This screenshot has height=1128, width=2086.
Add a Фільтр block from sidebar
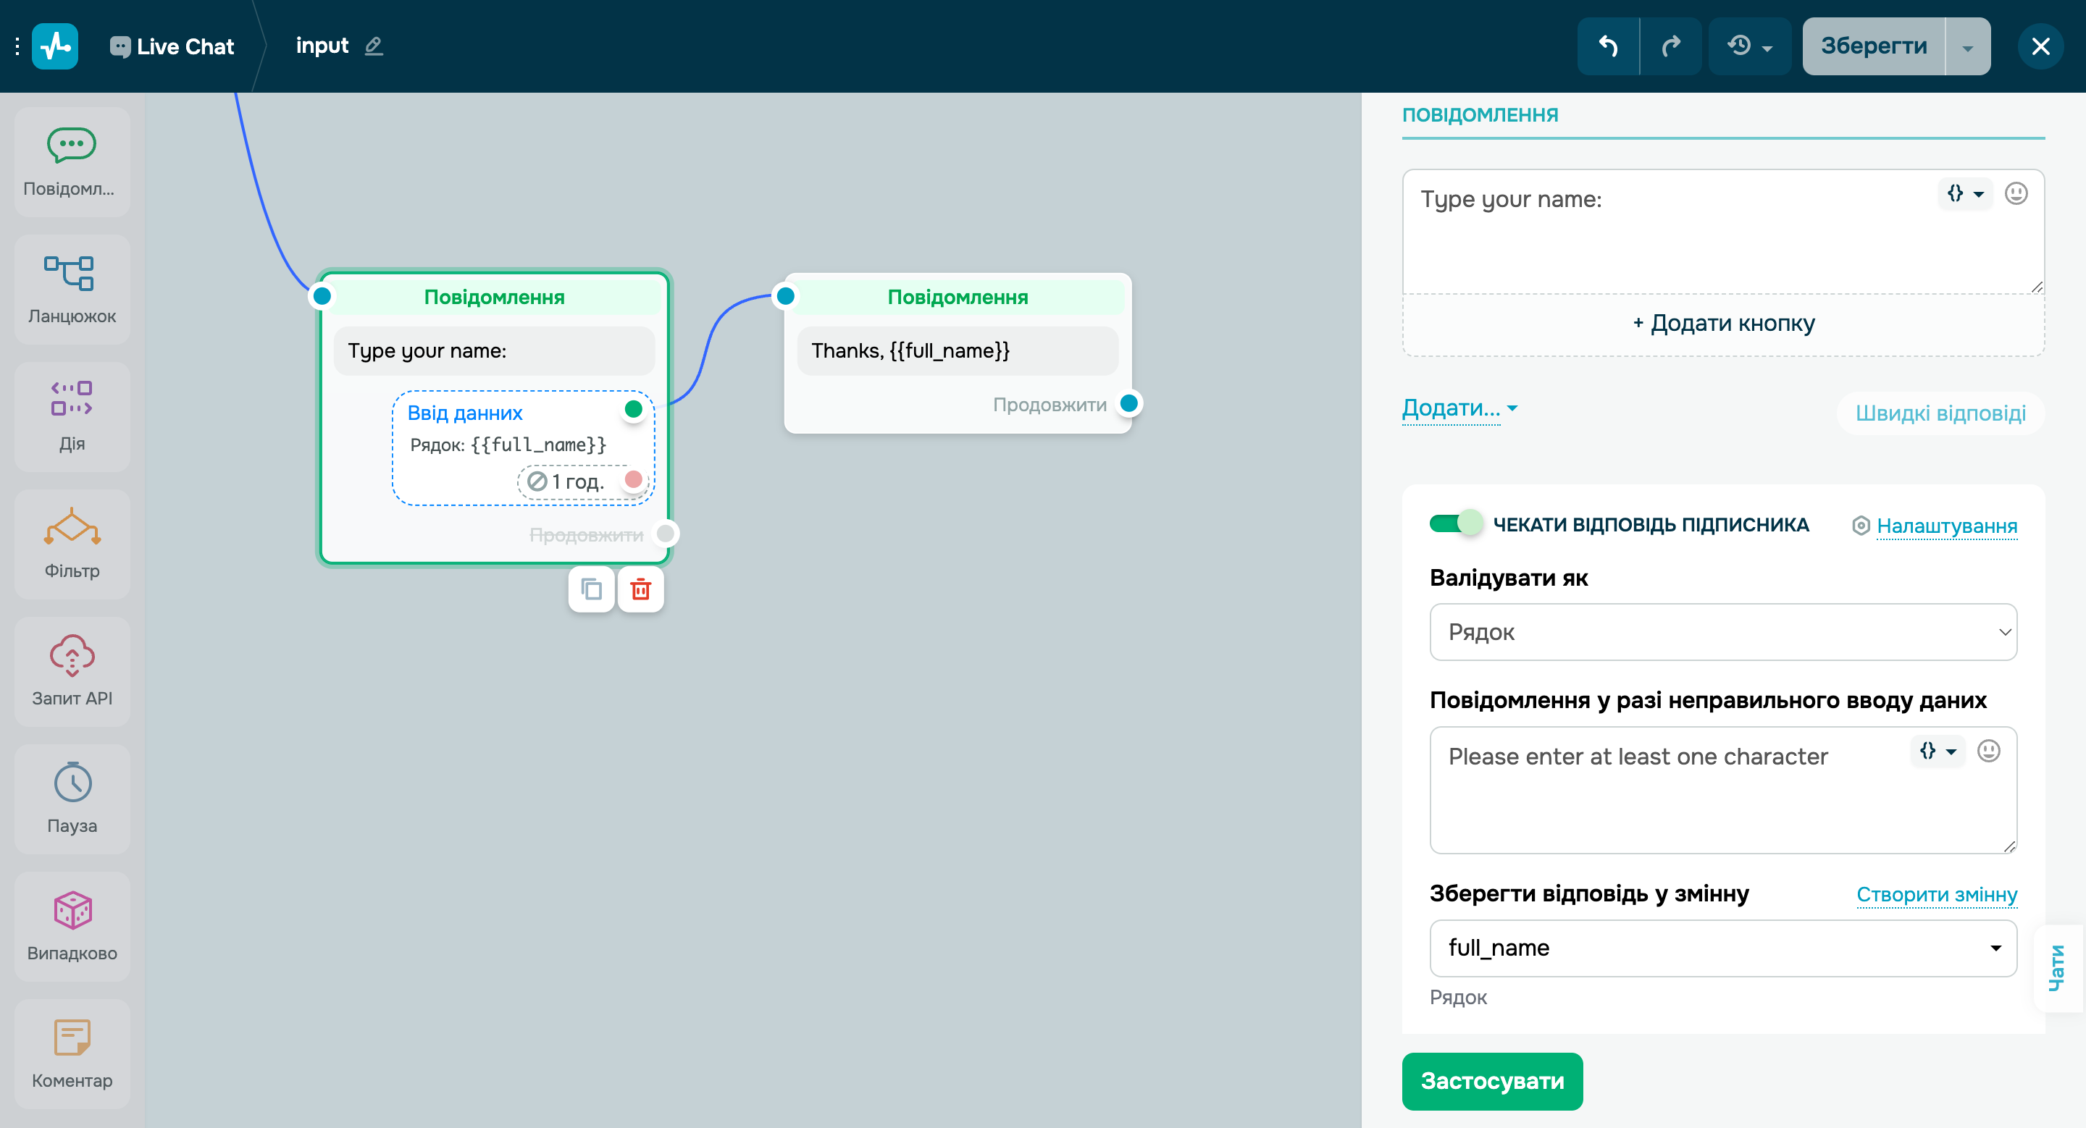coord(72,544)
